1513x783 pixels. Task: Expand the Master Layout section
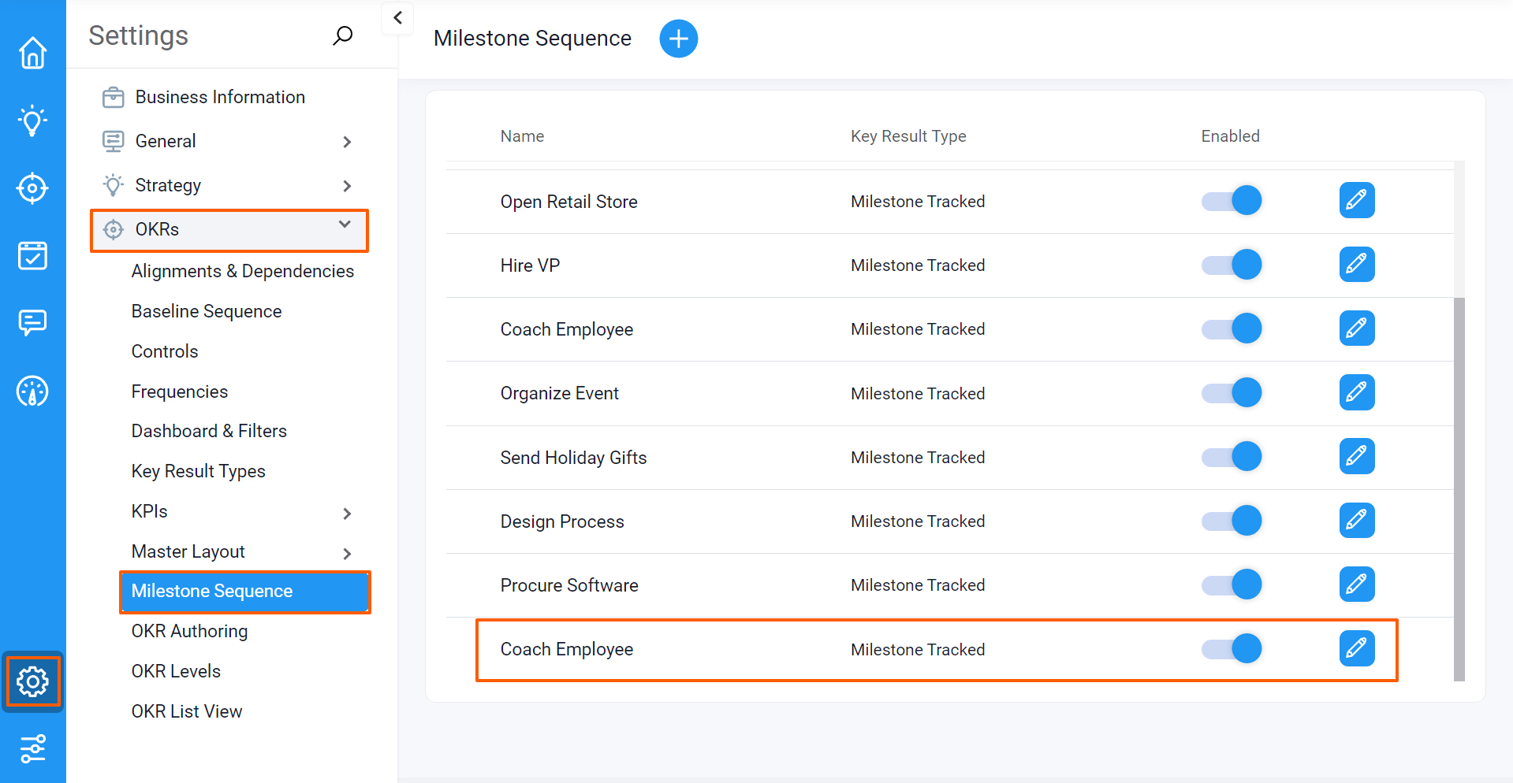pos(347,553)
